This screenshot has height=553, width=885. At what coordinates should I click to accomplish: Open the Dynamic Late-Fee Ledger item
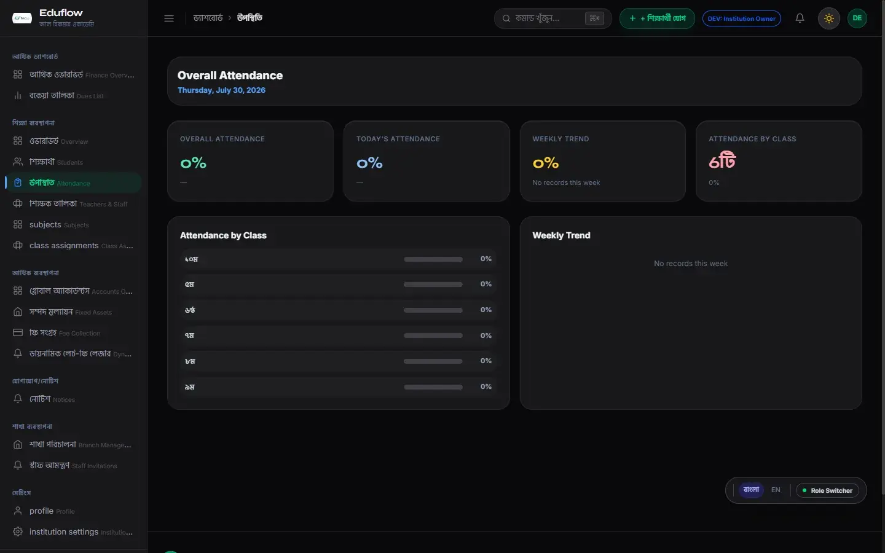pyautogui.click(x=74, y=353)
